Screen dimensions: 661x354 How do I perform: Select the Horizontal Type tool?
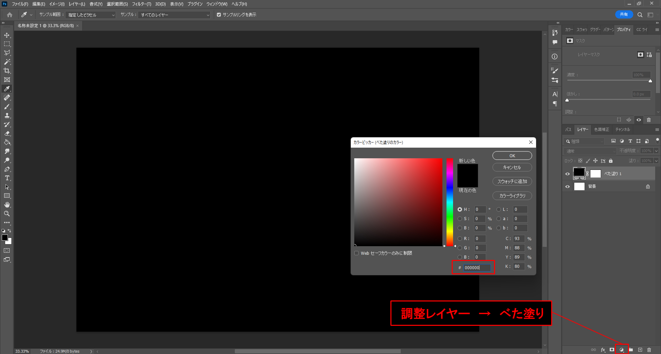(7, 178)
